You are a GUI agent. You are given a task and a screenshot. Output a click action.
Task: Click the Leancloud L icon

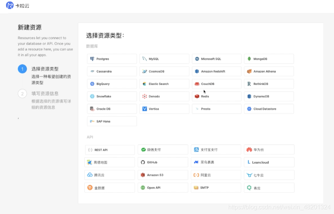[249, 162]
